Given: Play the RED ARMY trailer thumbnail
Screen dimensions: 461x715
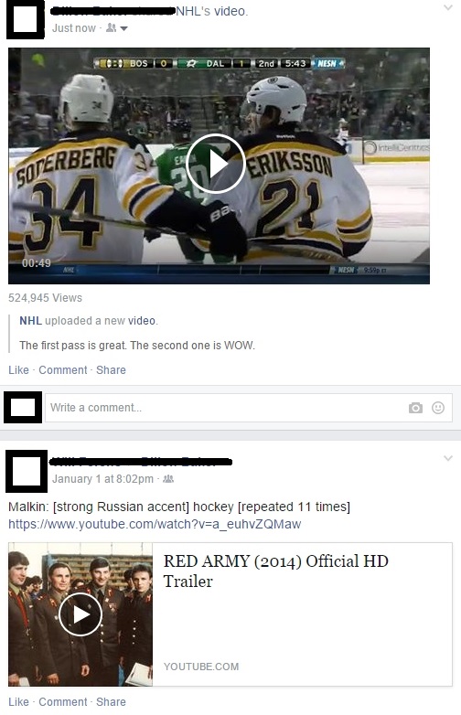Looking at the screenshot, I should click(80, 614).
